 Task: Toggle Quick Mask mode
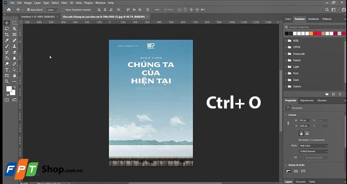7,100
